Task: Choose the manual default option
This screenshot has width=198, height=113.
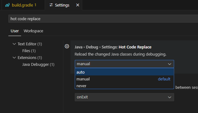Action: tap(124, 79)
